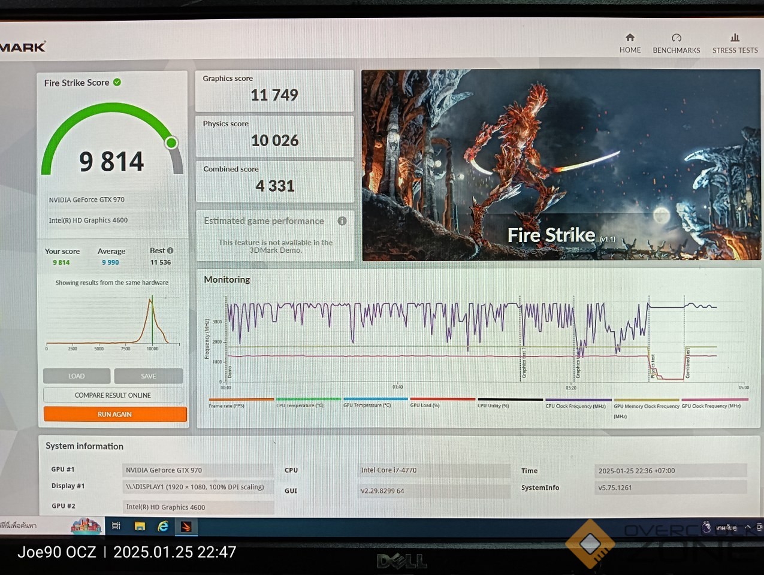Click the SystemInfo version v5.75.1261 field
Image resolution: width=764 pixels, height=575 pixels.
tap(671, 488)
